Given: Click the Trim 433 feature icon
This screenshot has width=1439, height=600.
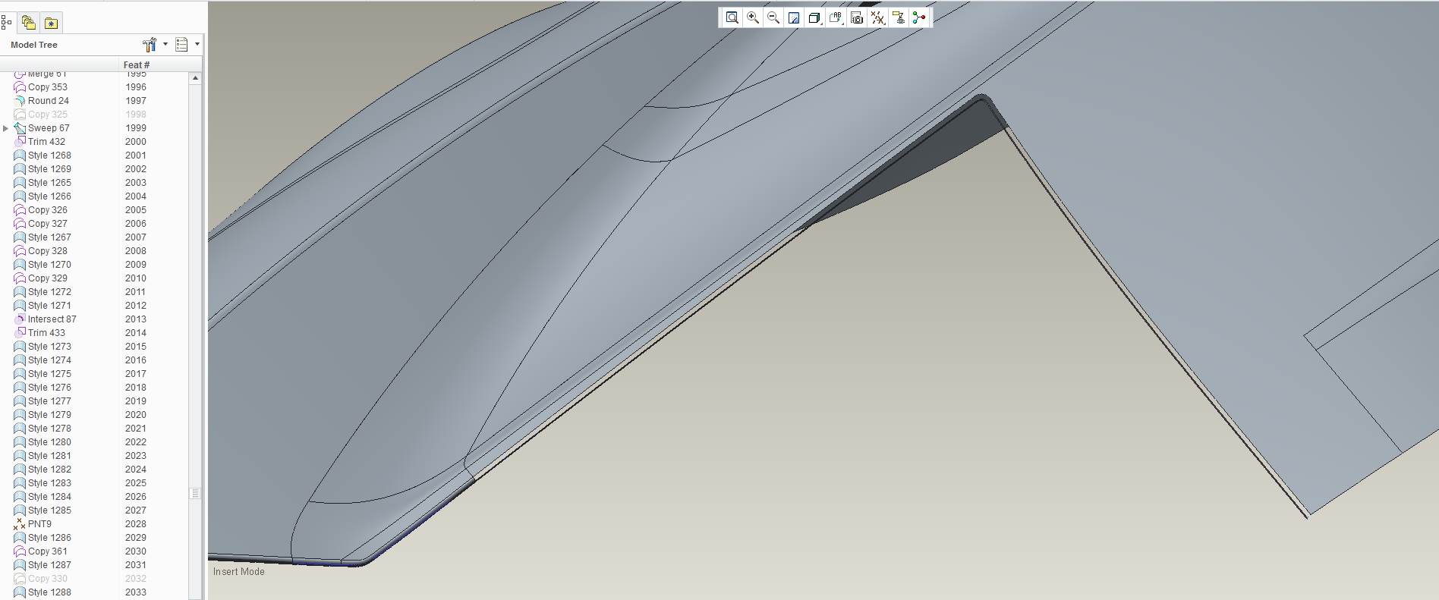Looking at the screenshot, I should (20, 333).
